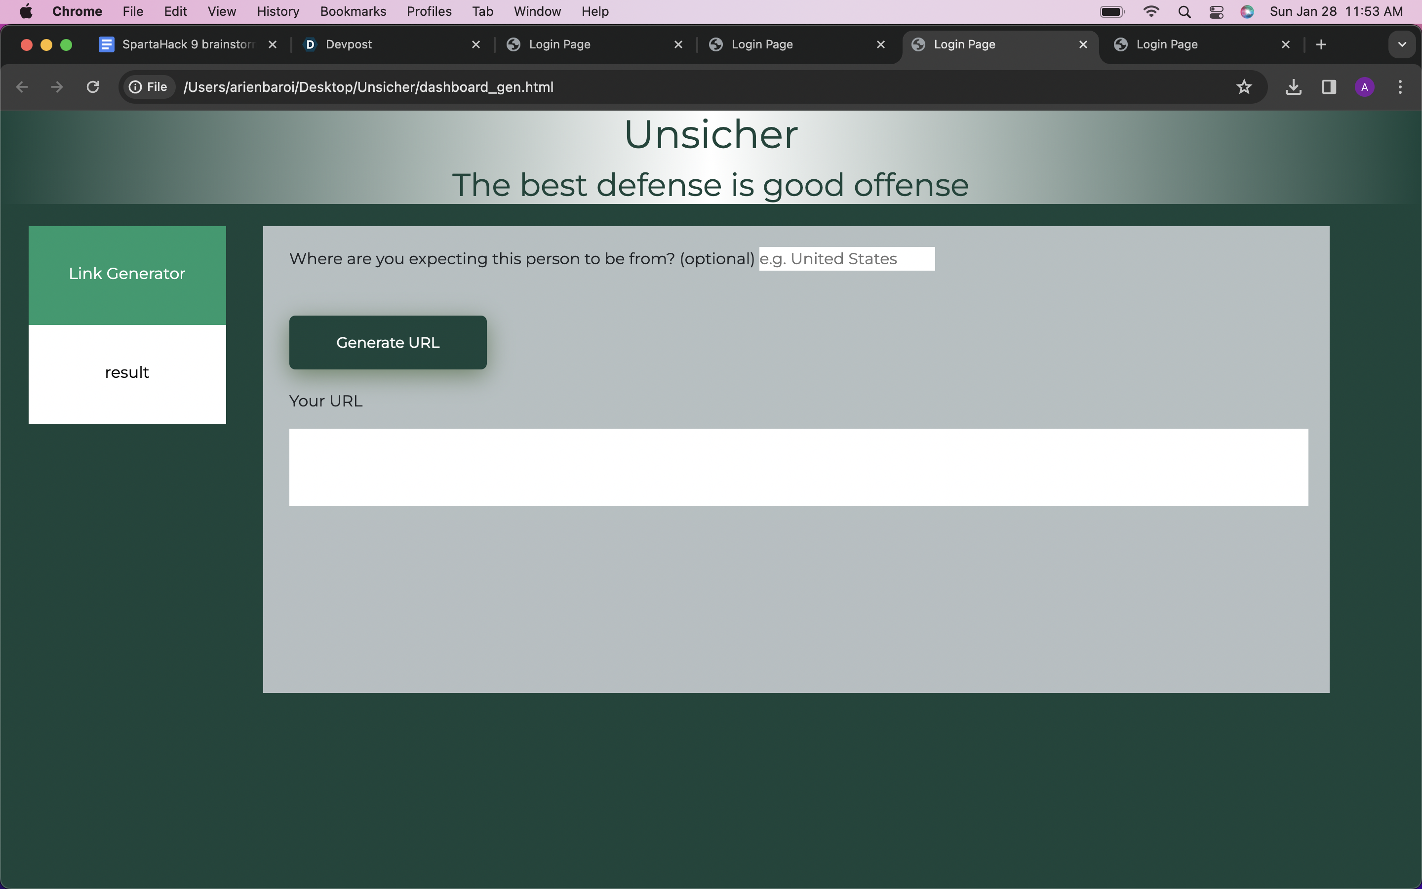Open the History menu
Viewport: 1422px width, 889px height.
coord(278,12)
